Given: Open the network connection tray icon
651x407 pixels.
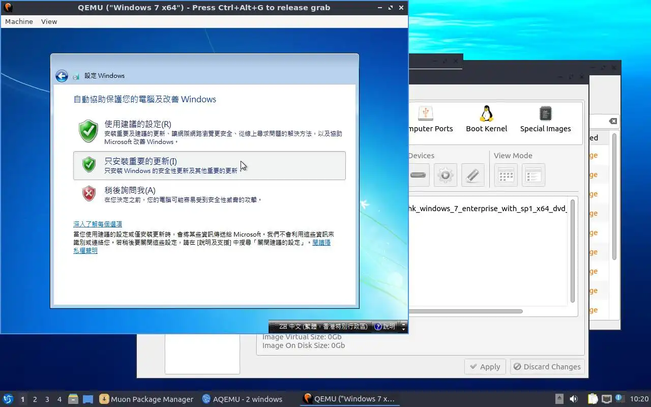Looking at the screenshot, I should click(x=606, y=399).
